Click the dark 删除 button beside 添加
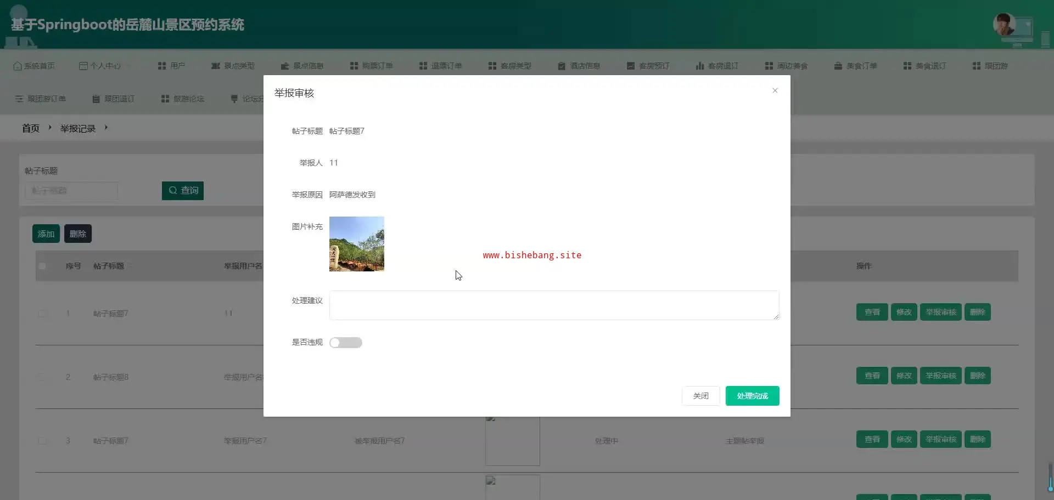Image resolution: width=1054 pixels, height=500 pixels. [x=78, y=234]
